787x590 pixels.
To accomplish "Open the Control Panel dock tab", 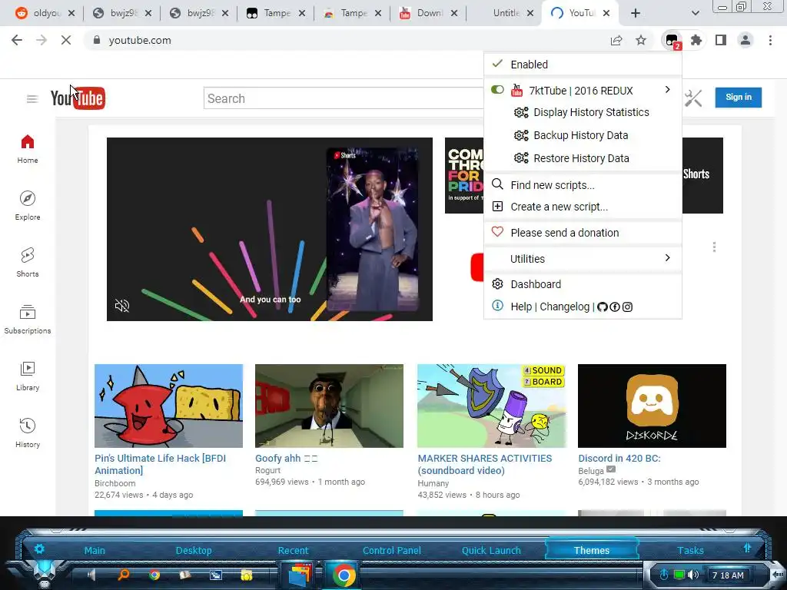I will click(391, 550).
